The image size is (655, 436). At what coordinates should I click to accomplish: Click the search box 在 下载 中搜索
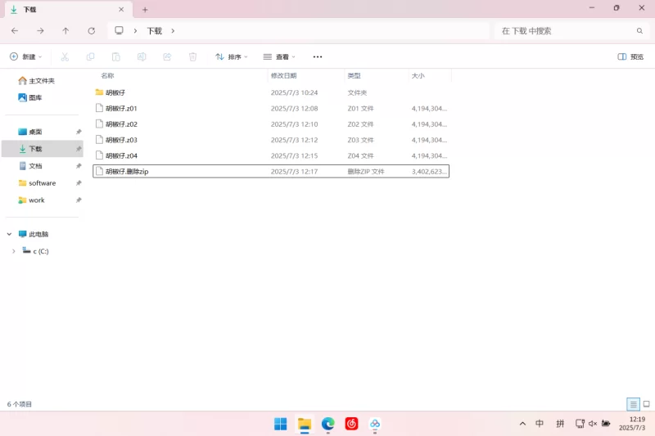pyautogui.click(x=565, y=30)
